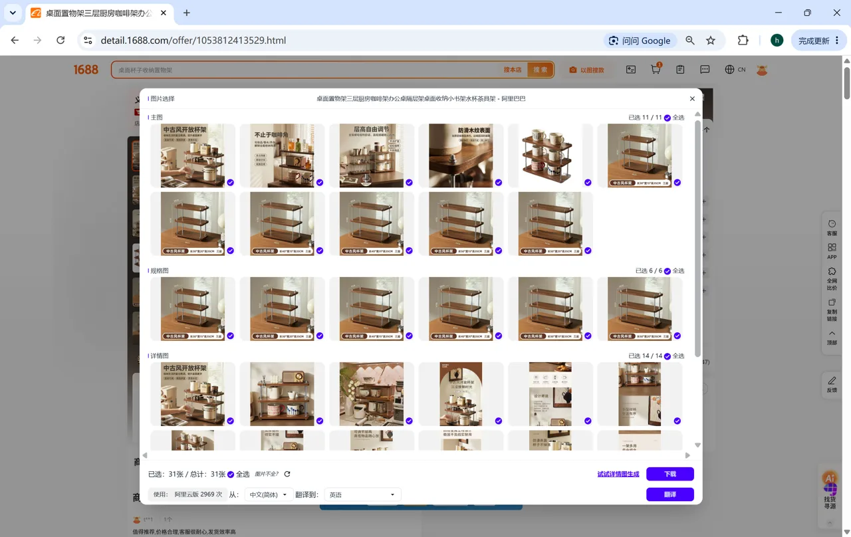This screenshot has height=537, width=851.
Task: Click 搜本店 to search this store
Action: tap(513, 70)
